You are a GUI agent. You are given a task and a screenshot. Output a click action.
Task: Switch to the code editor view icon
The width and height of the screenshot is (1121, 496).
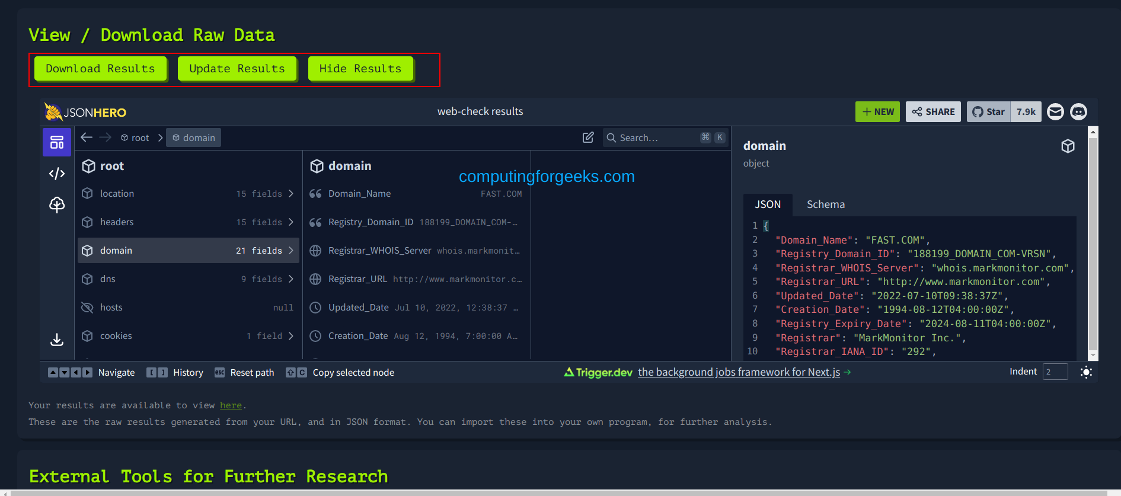(57, 174)
